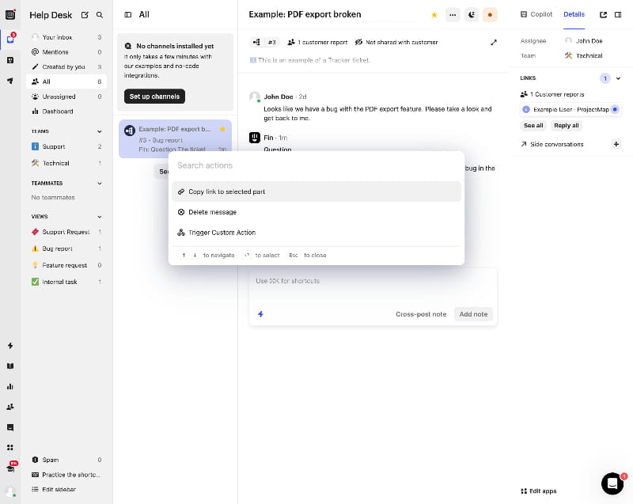Image resolution: width=633 pixels, height=504 pixels.
Task: Click the search icon beside Help Desk
Action: click(x=100, y=15)
